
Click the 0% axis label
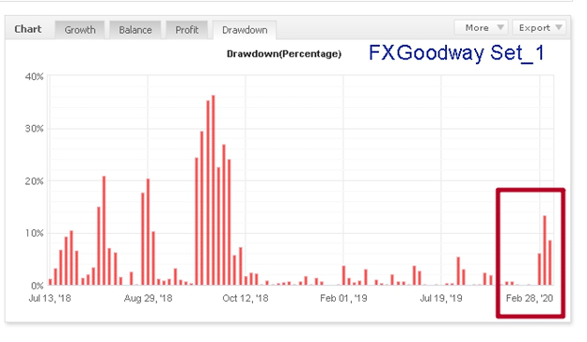37,286
